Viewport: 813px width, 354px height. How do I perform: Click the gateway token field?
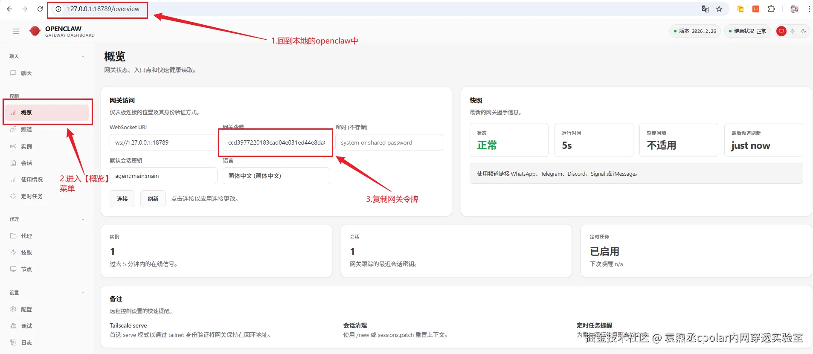click(x=276, y=142)
